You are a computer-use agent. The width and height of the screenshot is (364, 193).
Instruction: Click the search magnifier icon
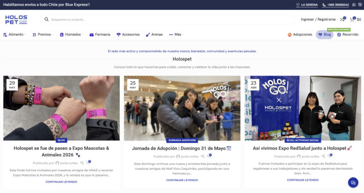[x=46, y=19]
